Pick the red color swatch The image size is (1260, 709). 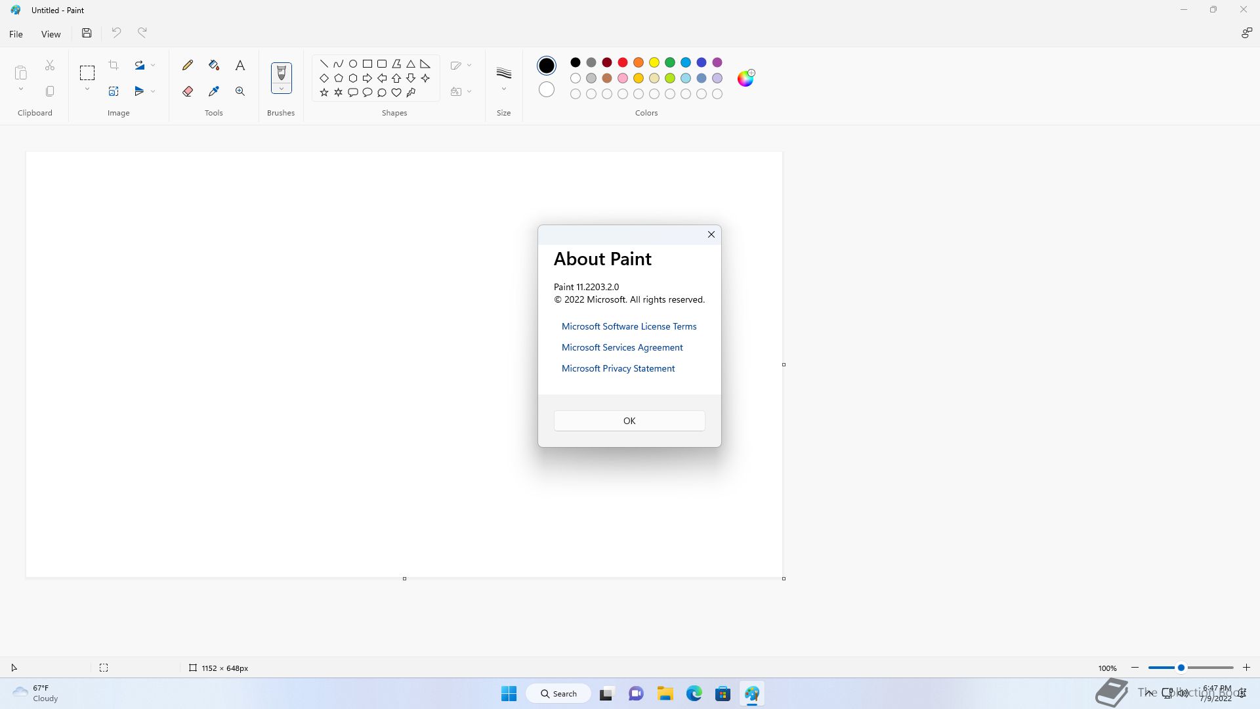623,62
